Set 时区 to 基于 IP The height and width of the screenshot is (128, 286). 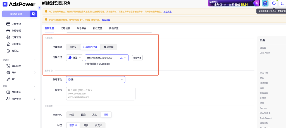[73, 125]
